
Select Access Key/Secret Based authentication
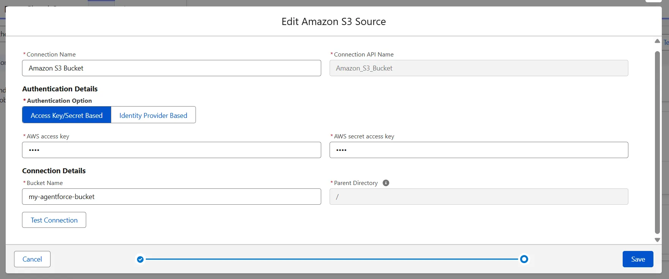tap(66, 115)
